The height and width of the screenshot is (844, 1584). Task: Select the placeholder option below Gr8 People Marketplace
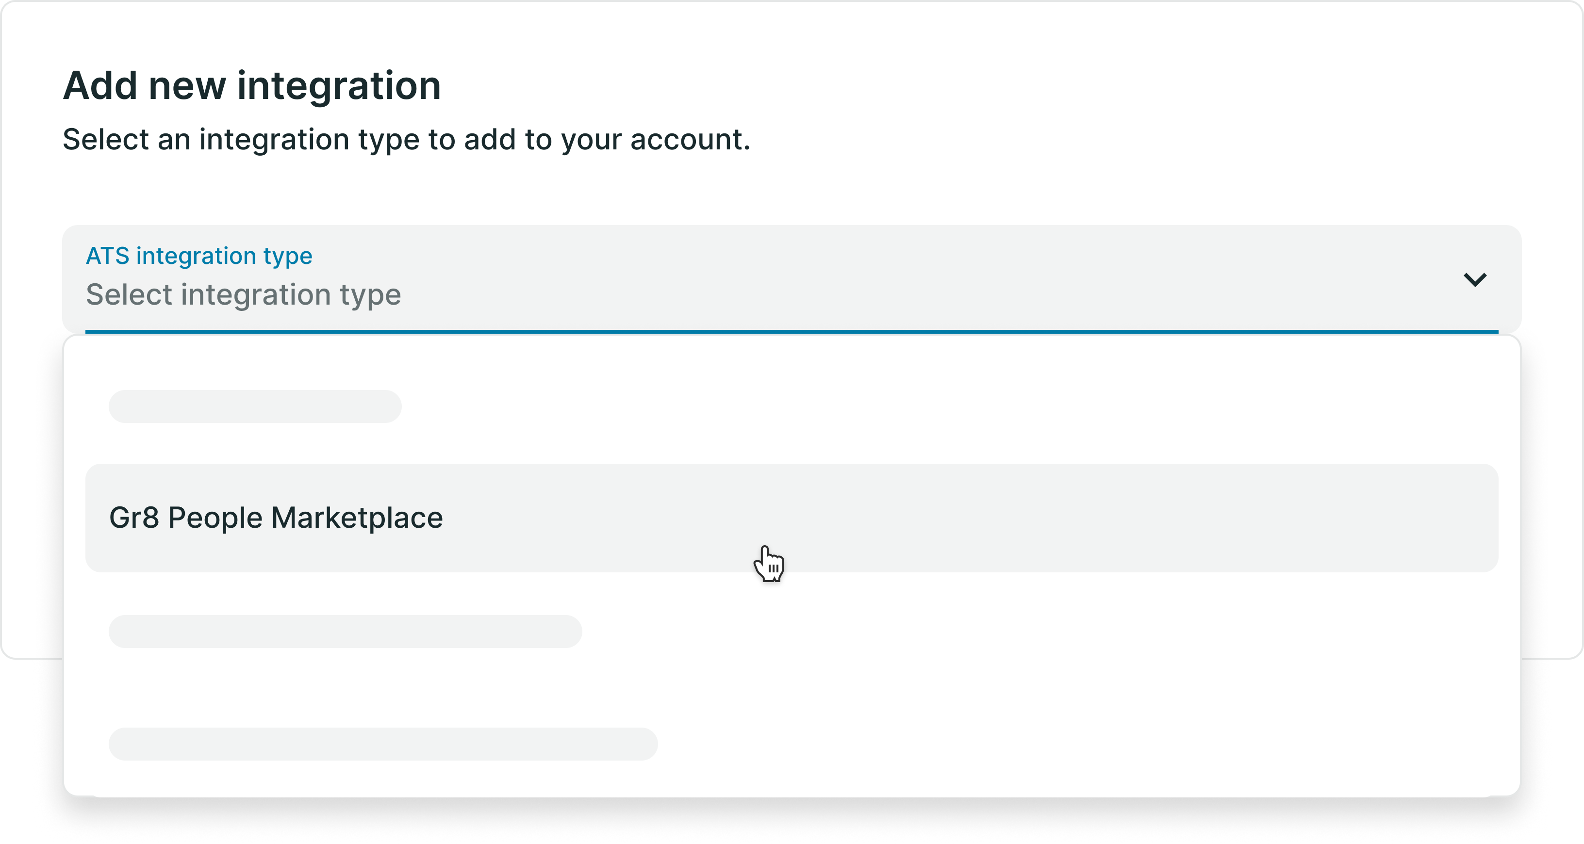pos(346,632)
